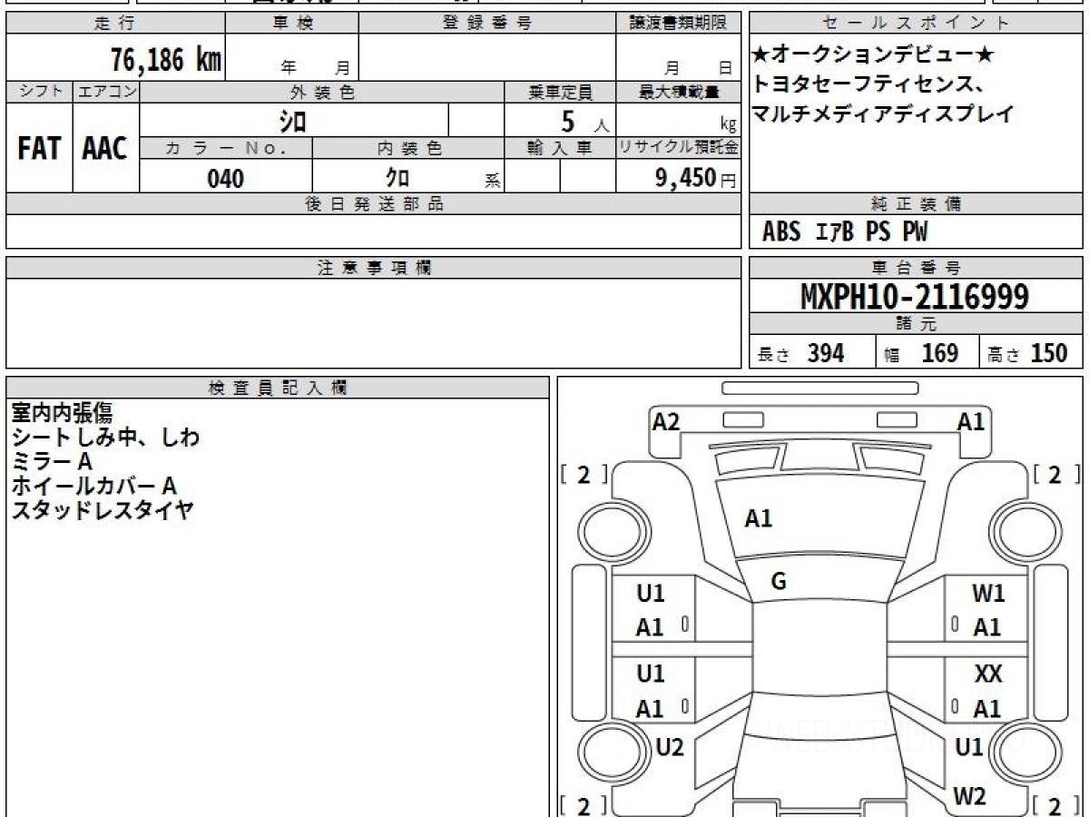
Task: Select the 乗車定員 header
Action: click(x=560, y=92)
